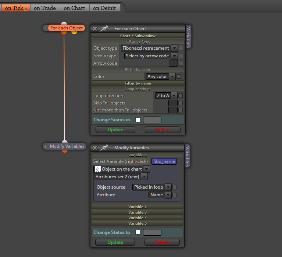Toggle checkbox next to Arrow type
The width and height of the screenshot is (282, 257).
coord(181,56)
